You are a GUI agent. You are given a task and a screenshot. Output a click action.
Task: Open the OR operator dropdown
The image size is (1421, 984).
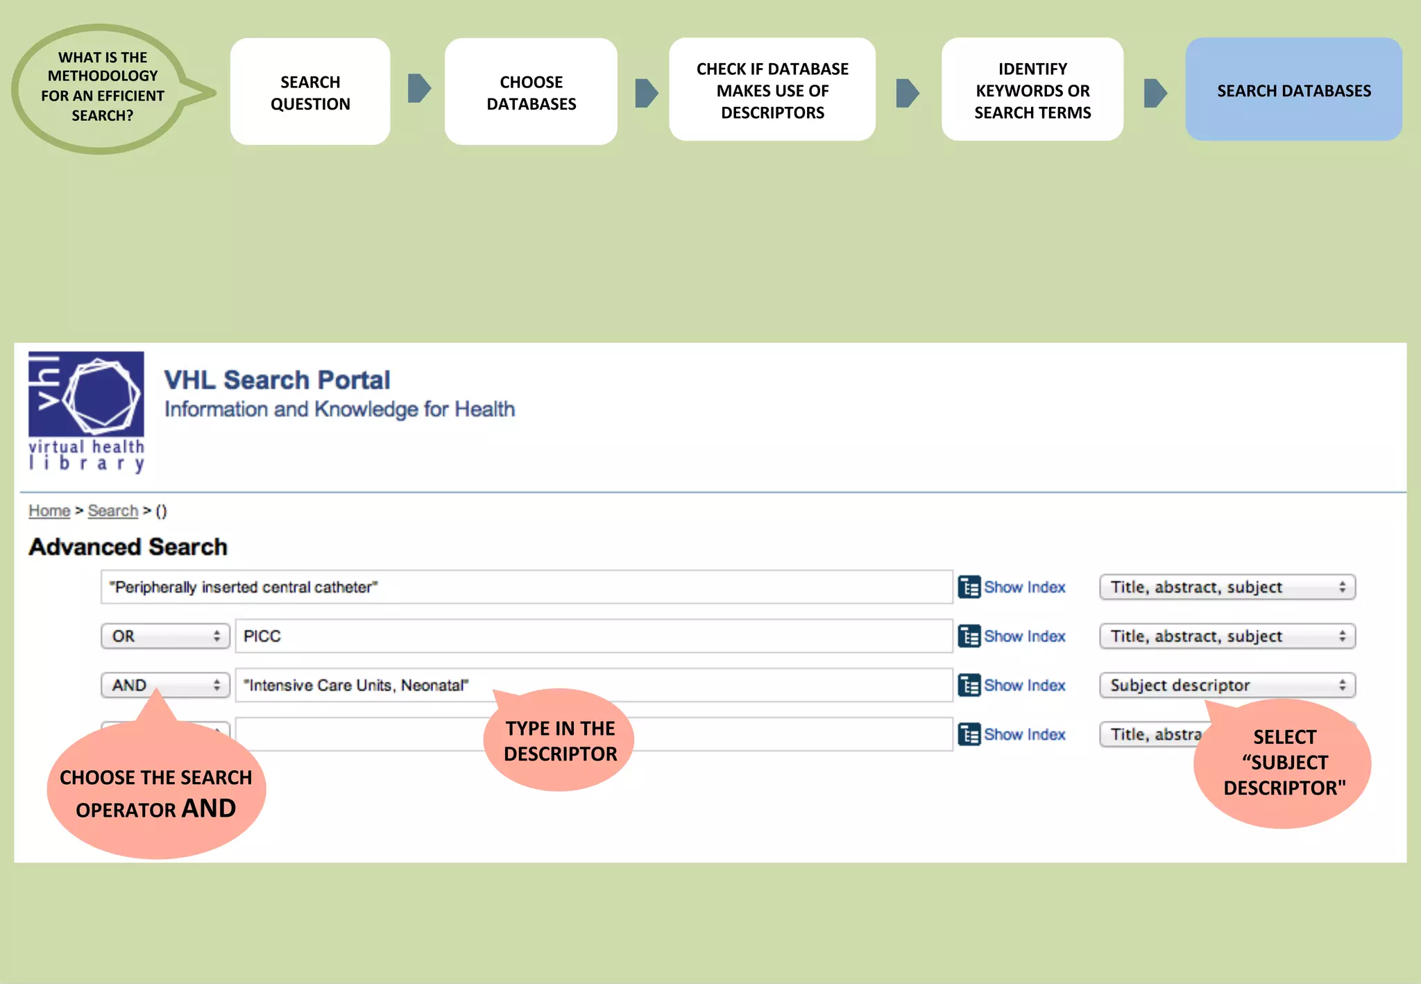click(165, 636)
